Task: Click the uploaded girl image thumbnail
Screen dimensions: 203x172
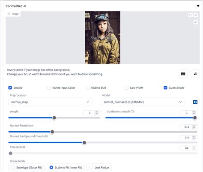Action: point(103,37)
